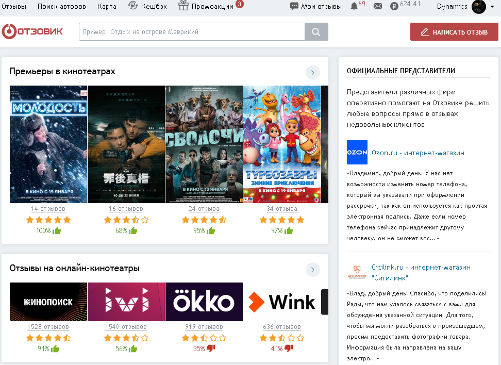Expand the user account dropdown arrow

click(493, 7)
